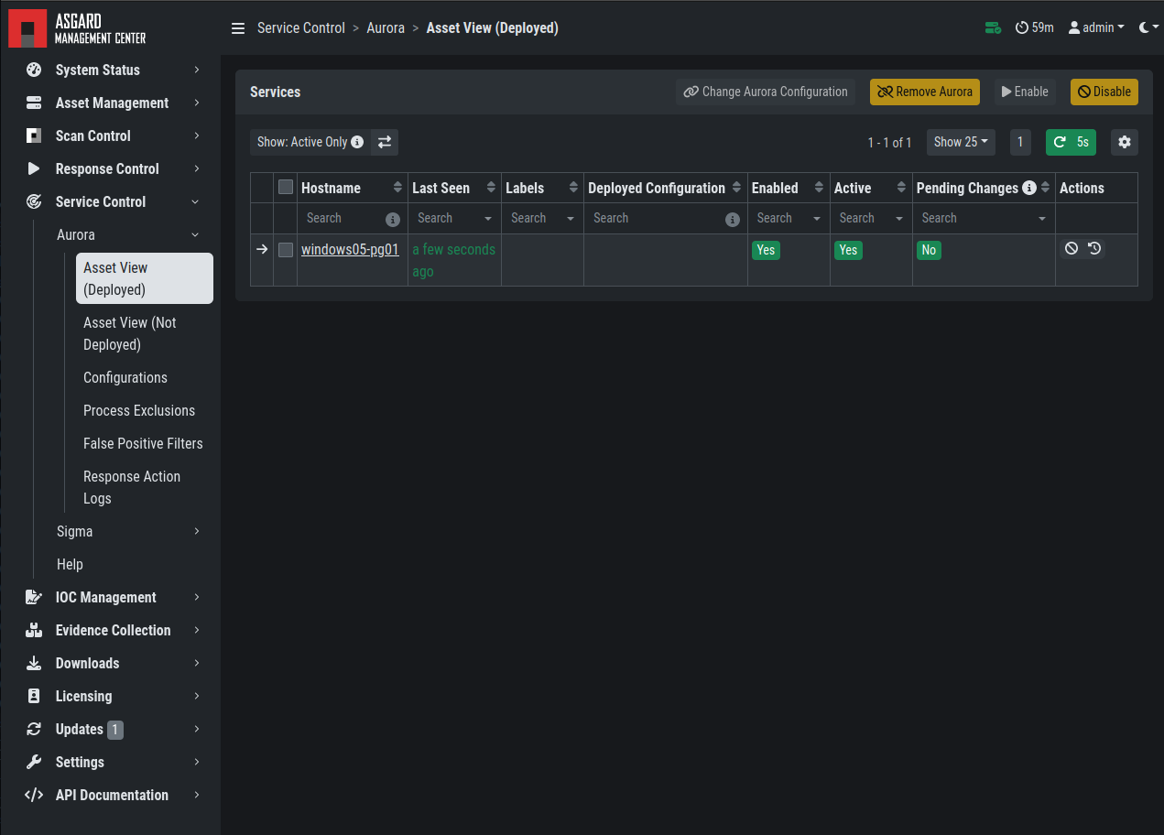This screenshot has height=835, width=1164.
Task: Open the windows05-pg01 hostname link
Action: point(350,249)
